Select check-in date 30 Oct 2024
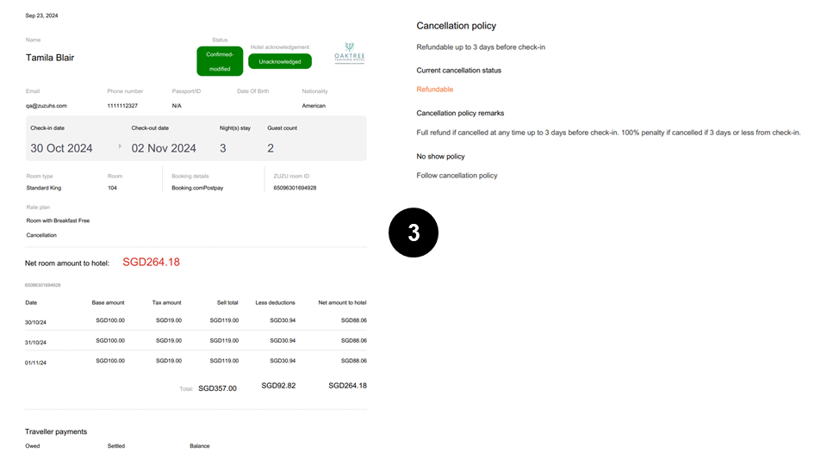 (61, 148)
